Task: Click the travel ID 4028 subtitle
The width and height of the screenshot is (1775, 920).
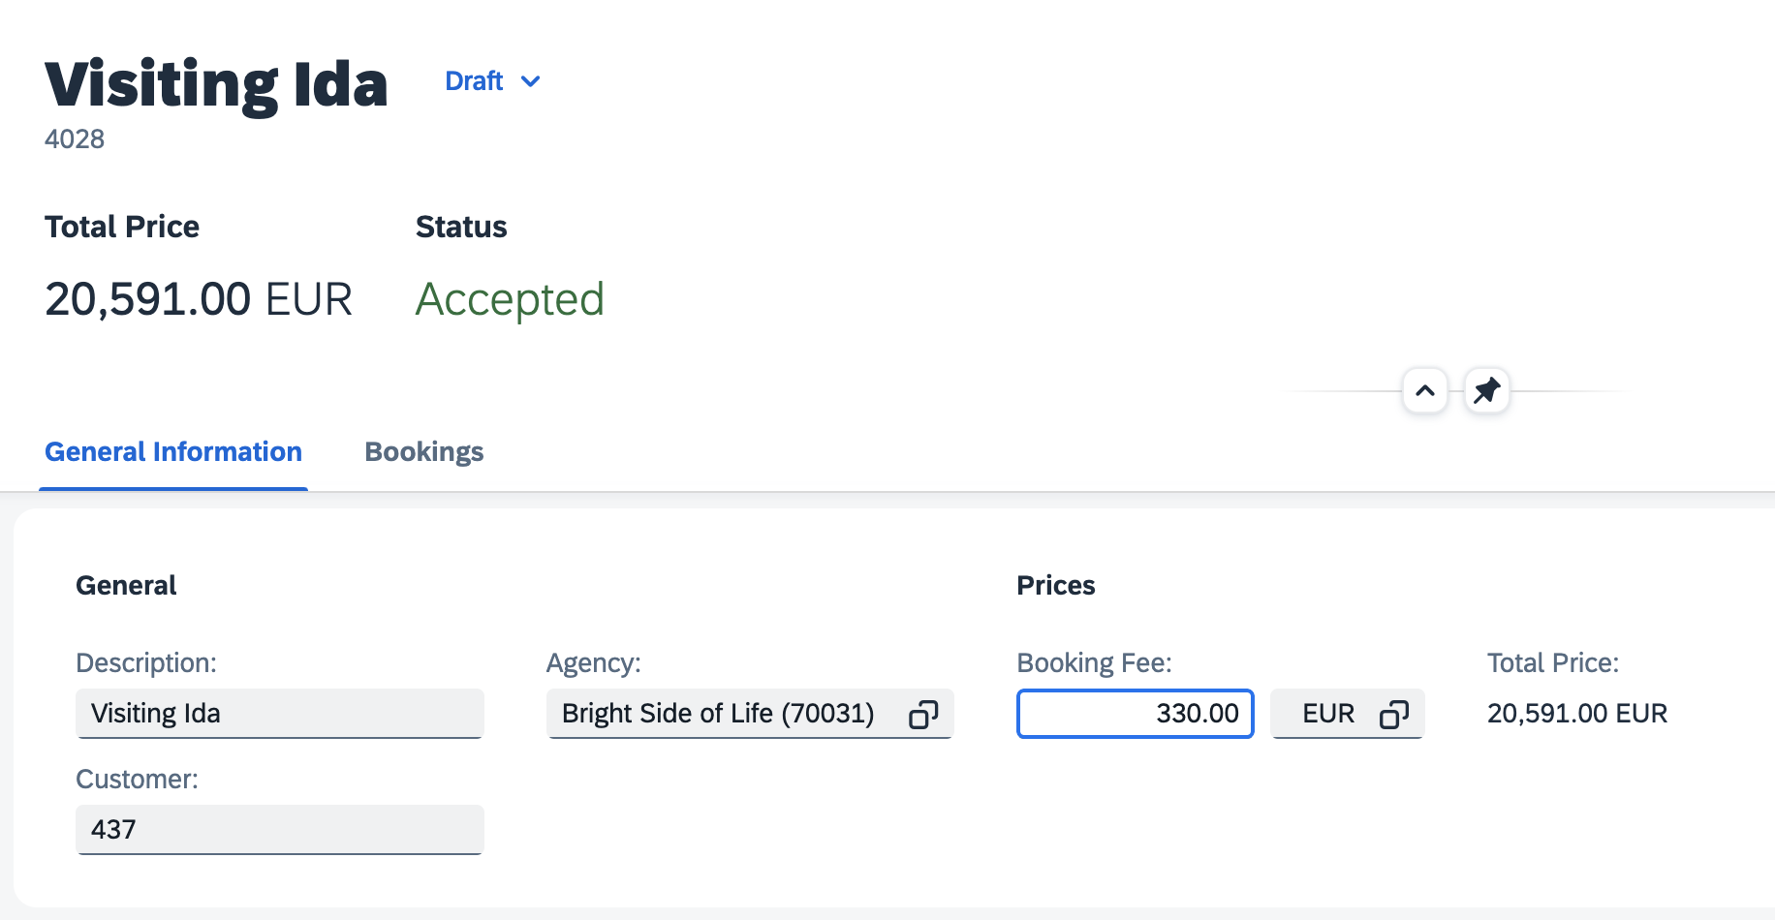Action: coord(75,139)
